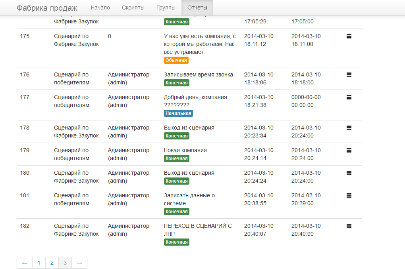Open details list icon for report 176
The width and height of the screenshot is (405, 269).
349,75
